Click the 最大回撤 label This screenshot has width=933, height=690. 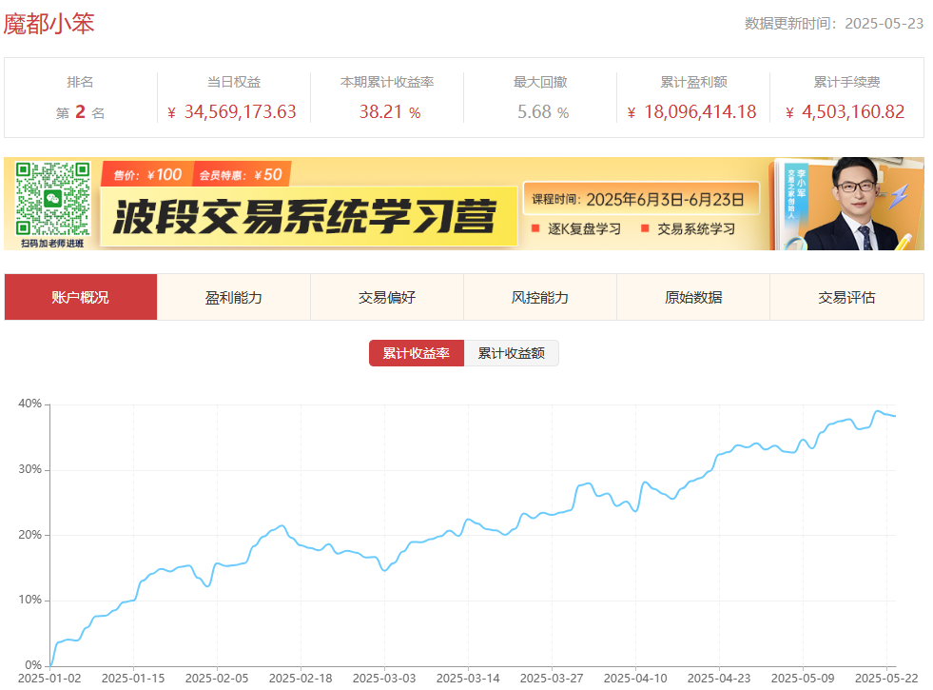coord(540,82)
